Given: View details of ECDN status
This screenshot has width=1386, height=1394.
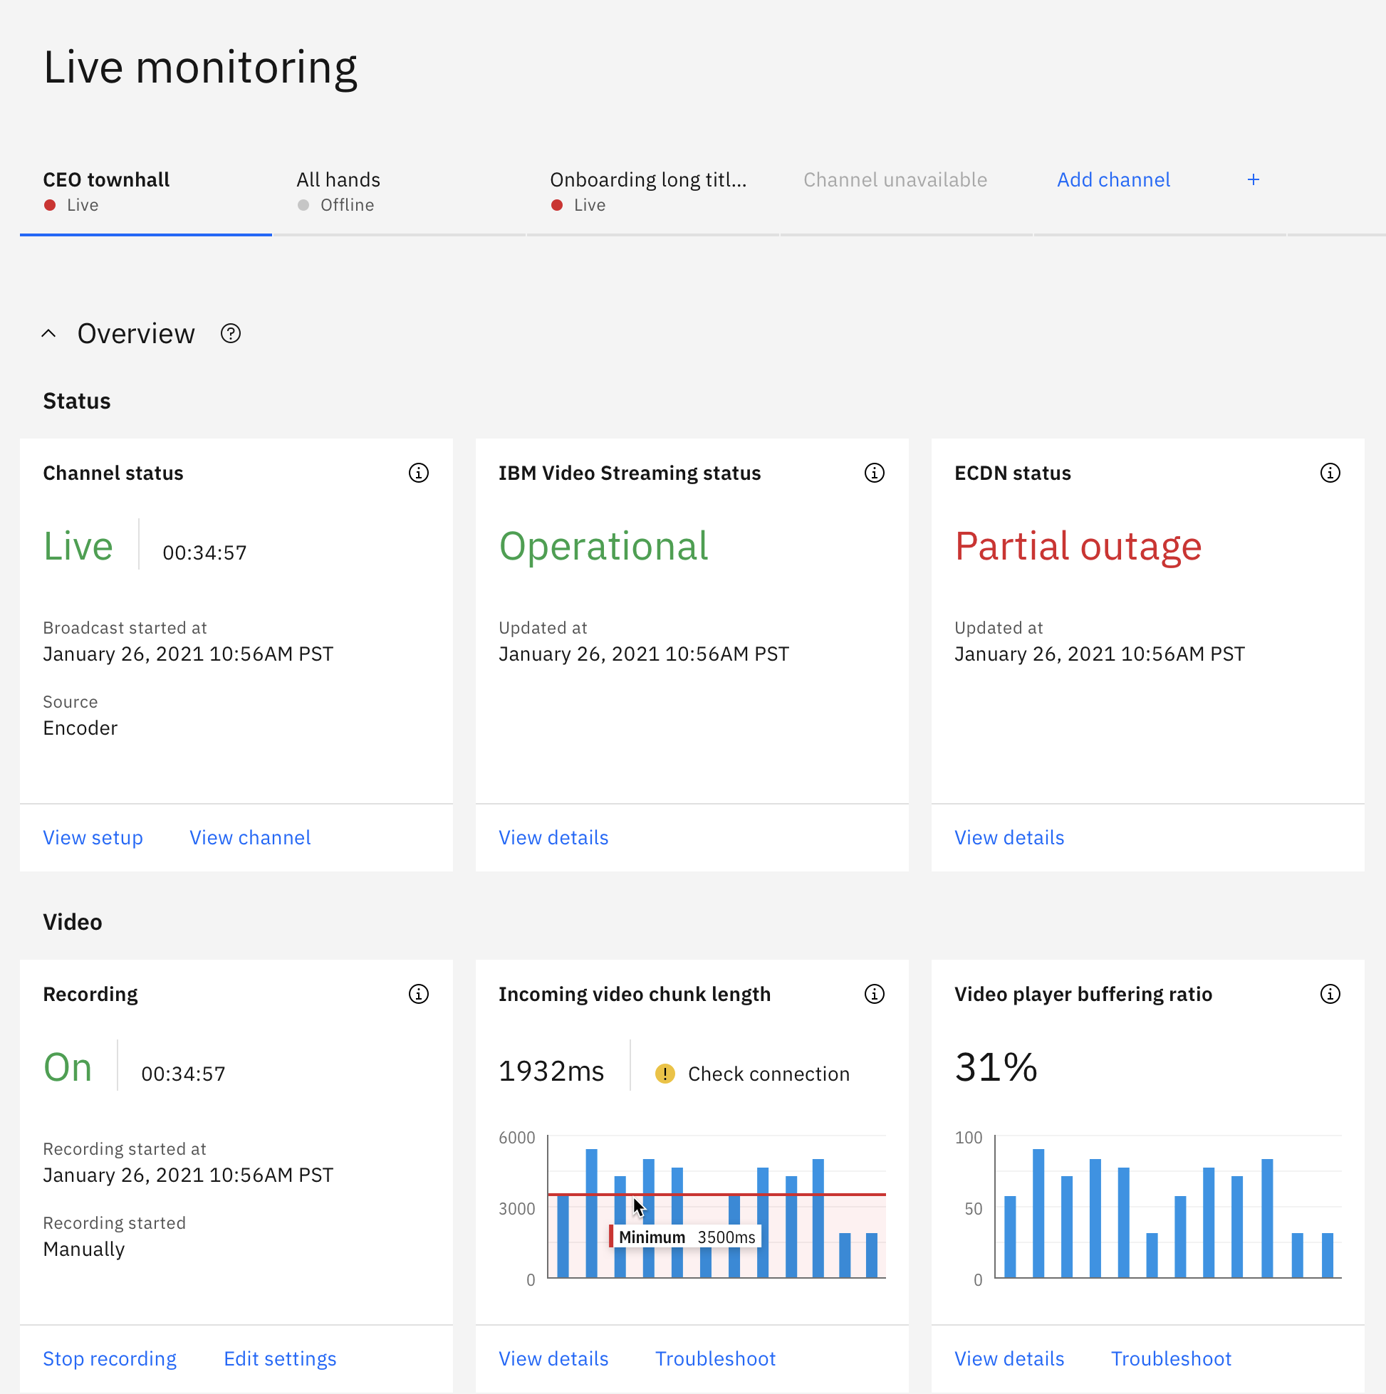Looking at the screenshot, I should click(1009, 837).
